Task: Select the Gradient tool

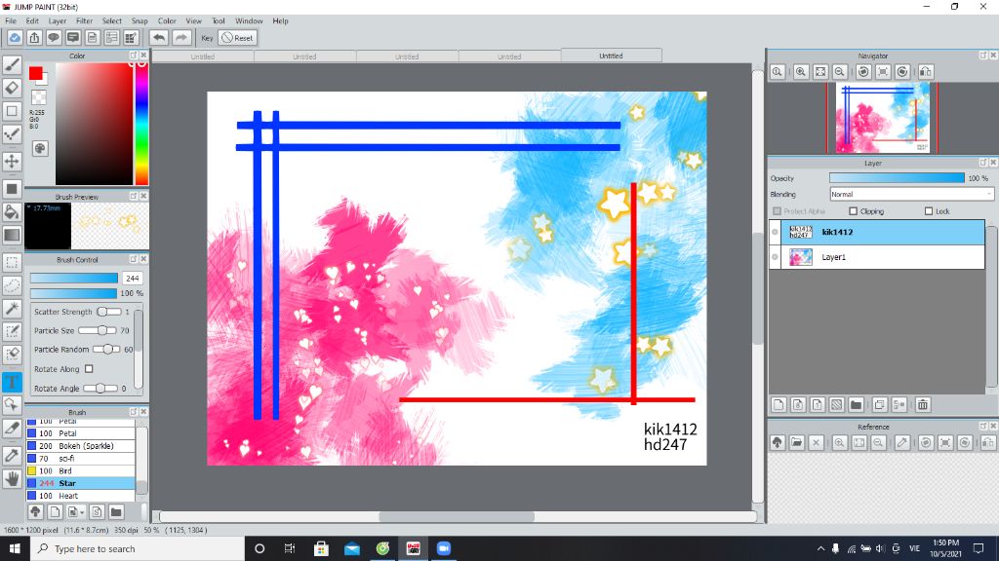Action: (12, 235)
